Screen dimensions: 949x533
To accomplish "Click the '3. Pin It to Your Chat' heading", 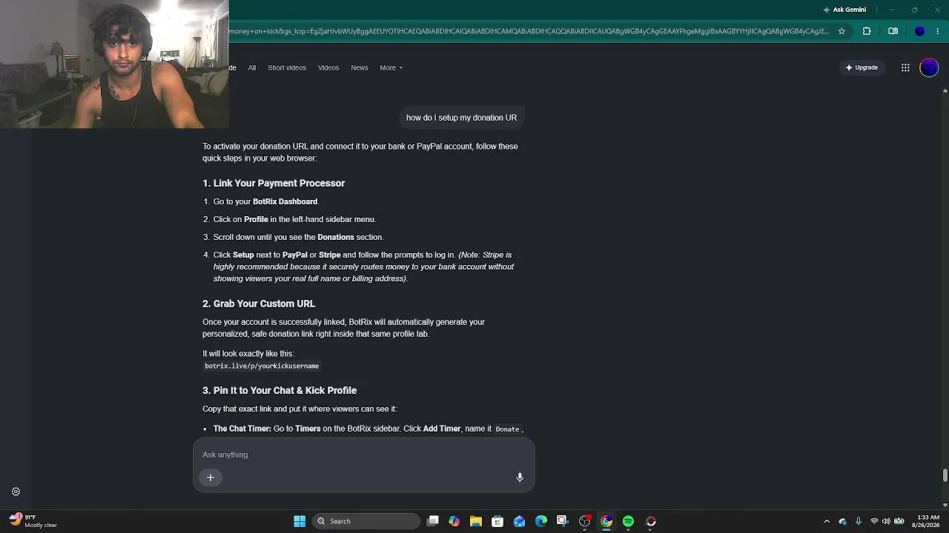I will point(280,390).
